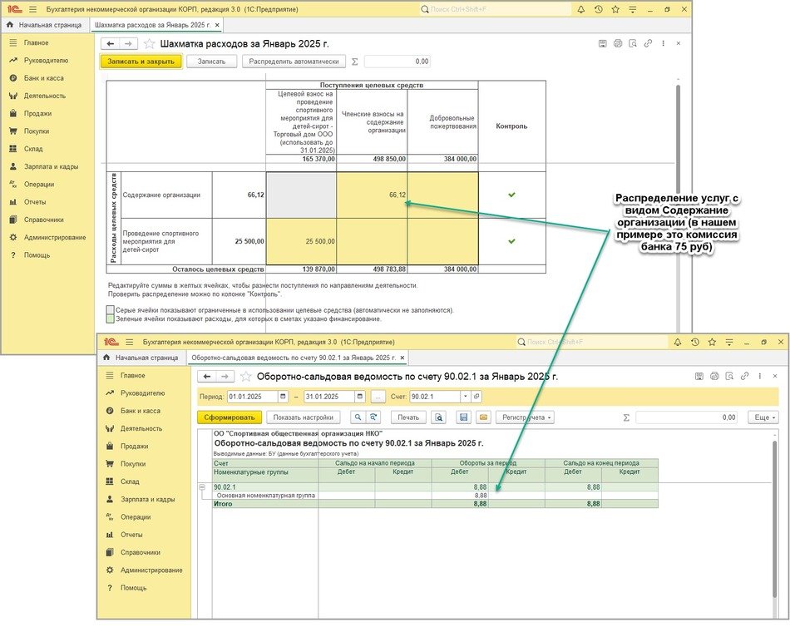The image size is (790, 627).
Task: Open the calendar picker for start date 01.01.2025
Action: click(x=284, y=397)
